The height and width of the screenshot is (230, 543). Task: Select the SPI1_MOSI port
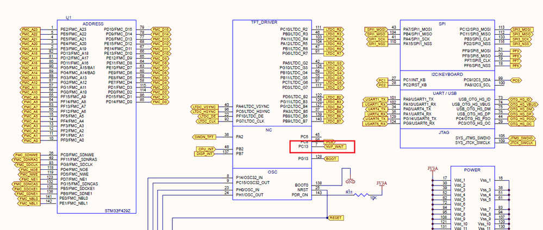click(376, 30)
